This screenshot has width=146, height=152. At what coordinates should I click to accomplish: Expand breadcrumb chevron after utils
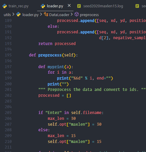[13, 15]
